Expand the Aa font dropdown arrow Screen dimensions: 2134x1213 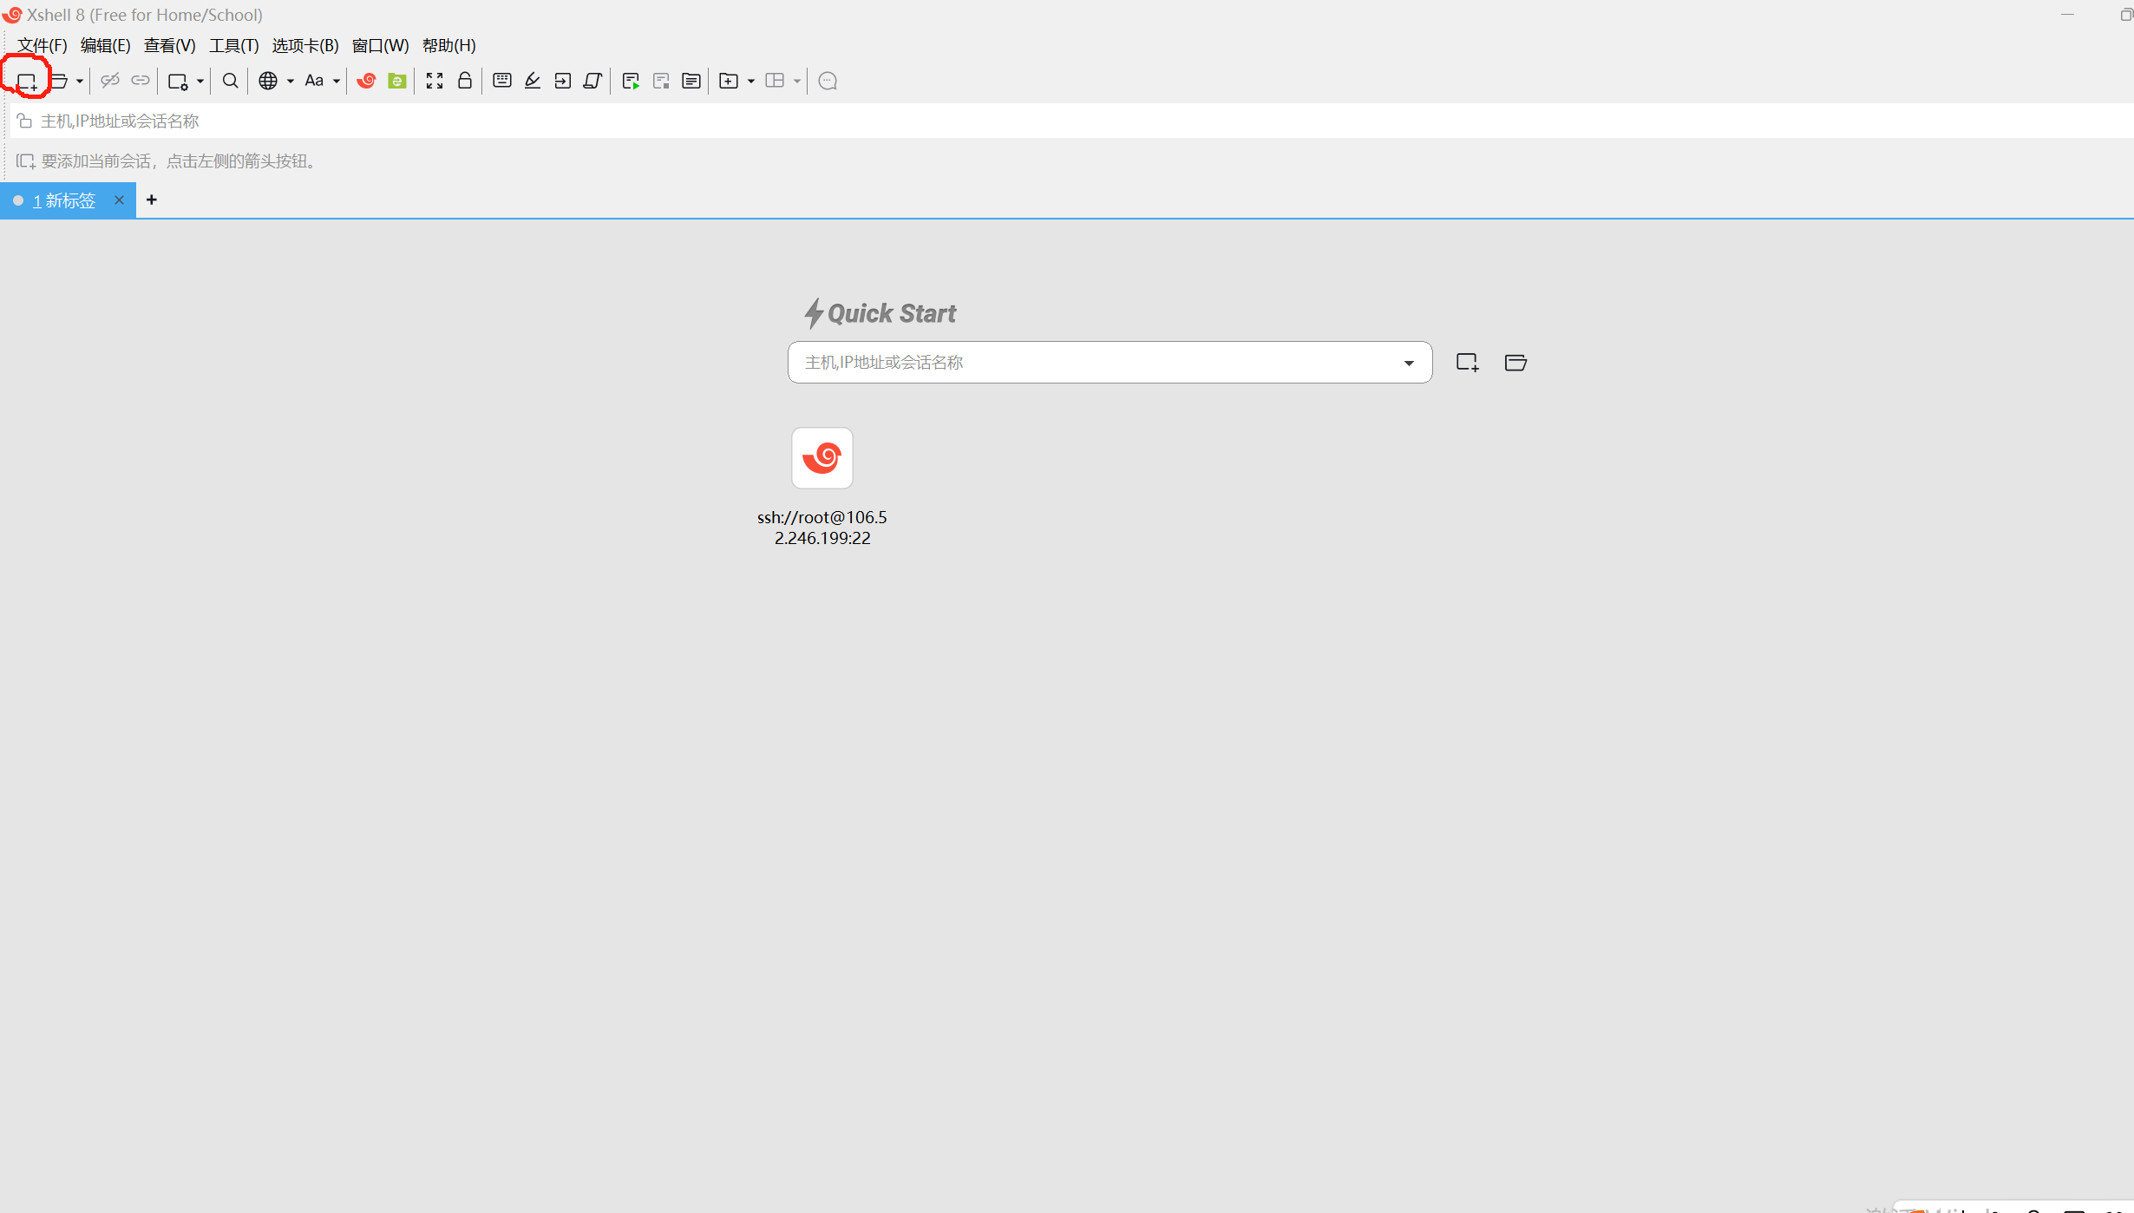[x=337, y=82]
